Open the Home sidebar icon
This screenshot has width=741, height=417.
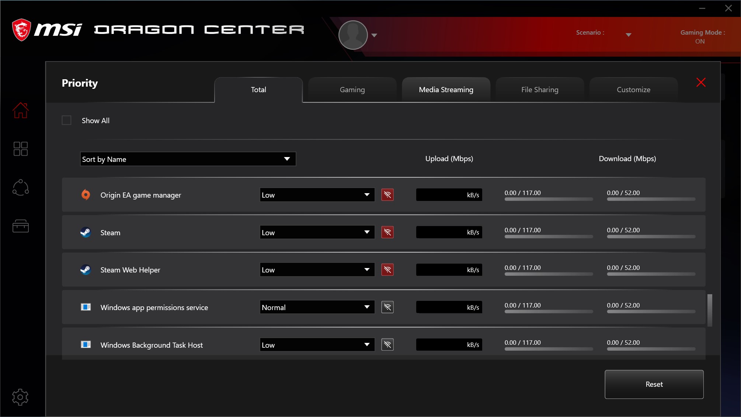point(21,110)
